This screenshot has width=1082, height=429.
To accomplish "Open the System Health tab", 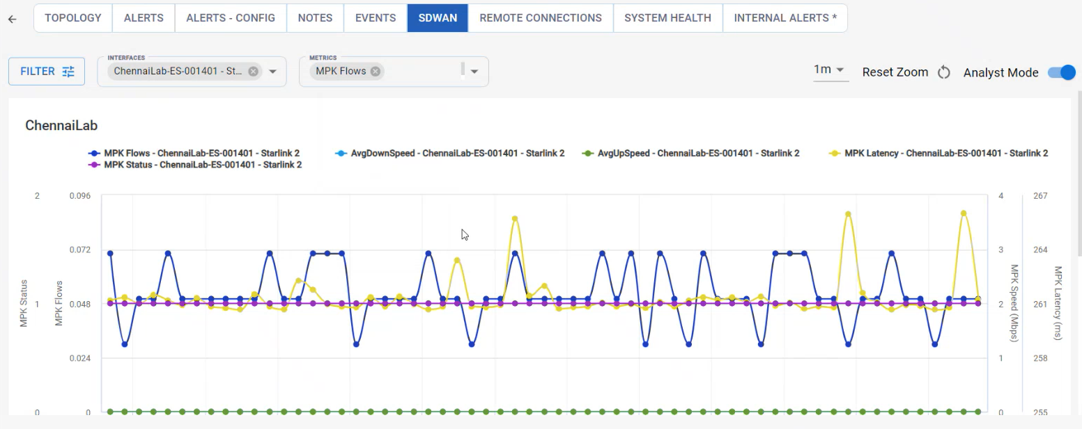I will click(667, 18).
